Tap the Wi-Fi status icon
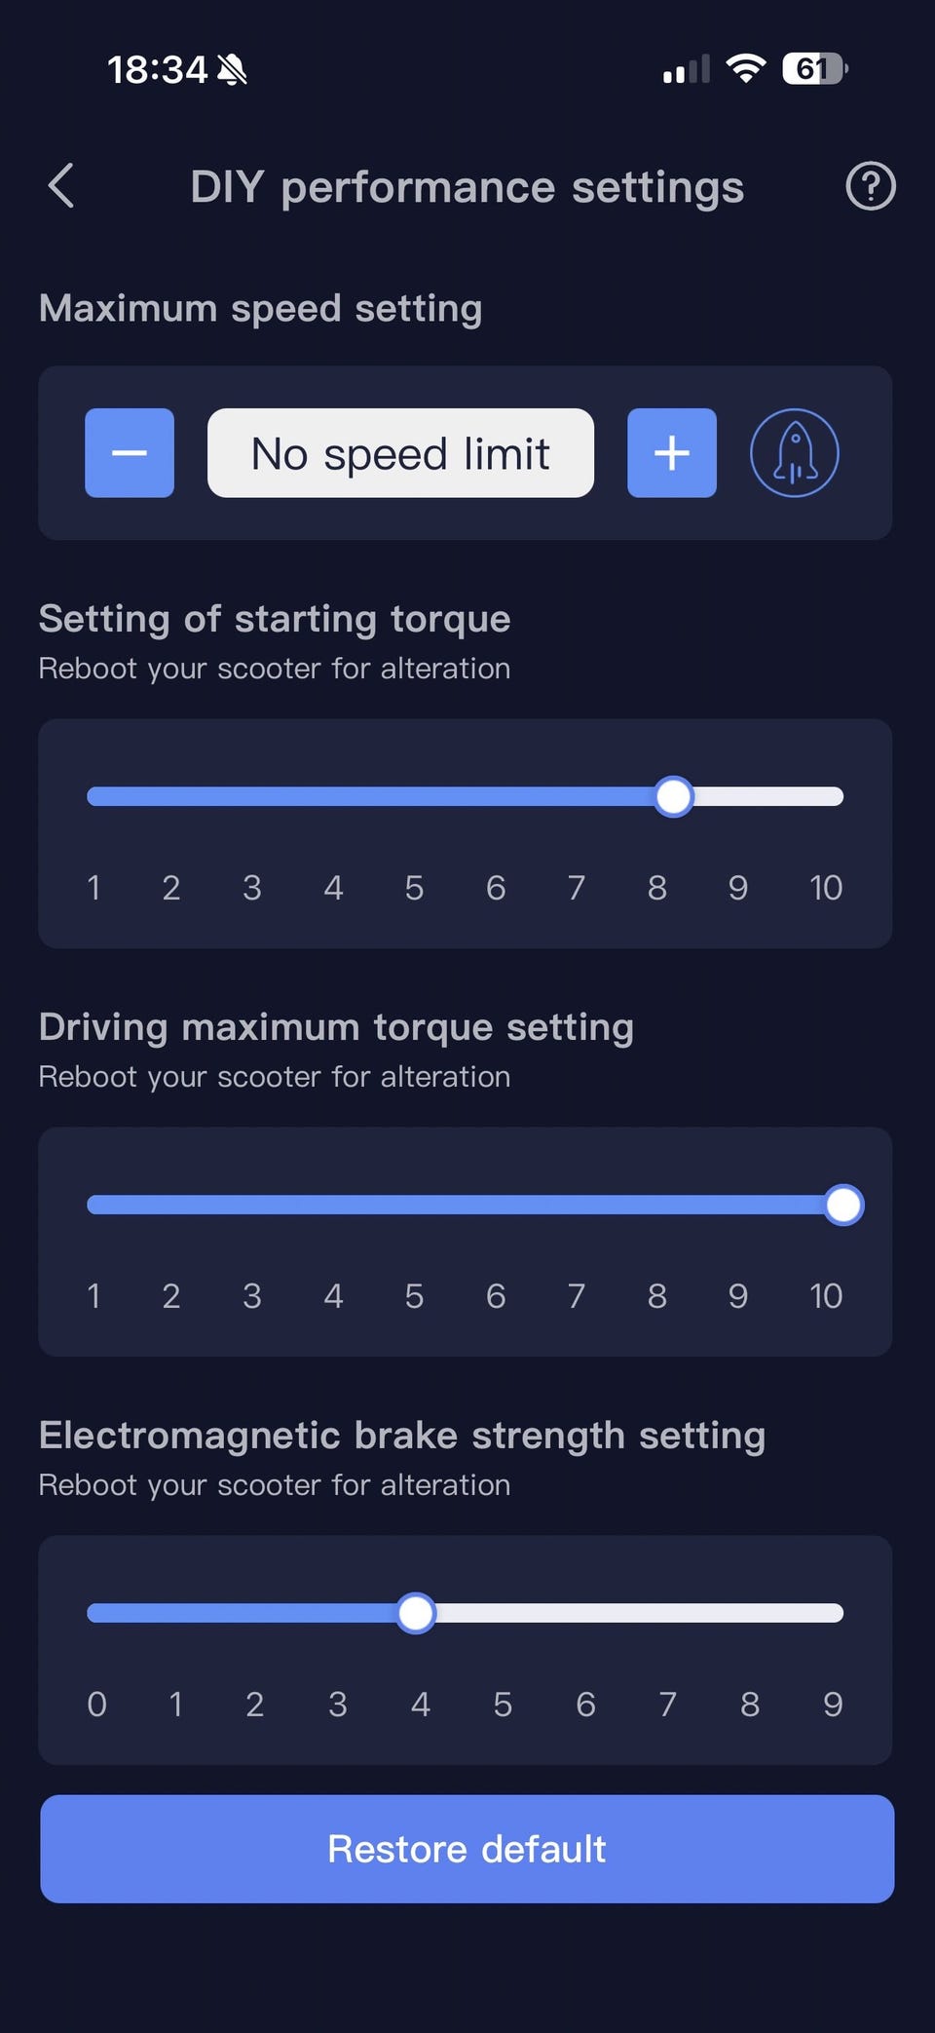The image size is (935, 2033). pos(746,69)
